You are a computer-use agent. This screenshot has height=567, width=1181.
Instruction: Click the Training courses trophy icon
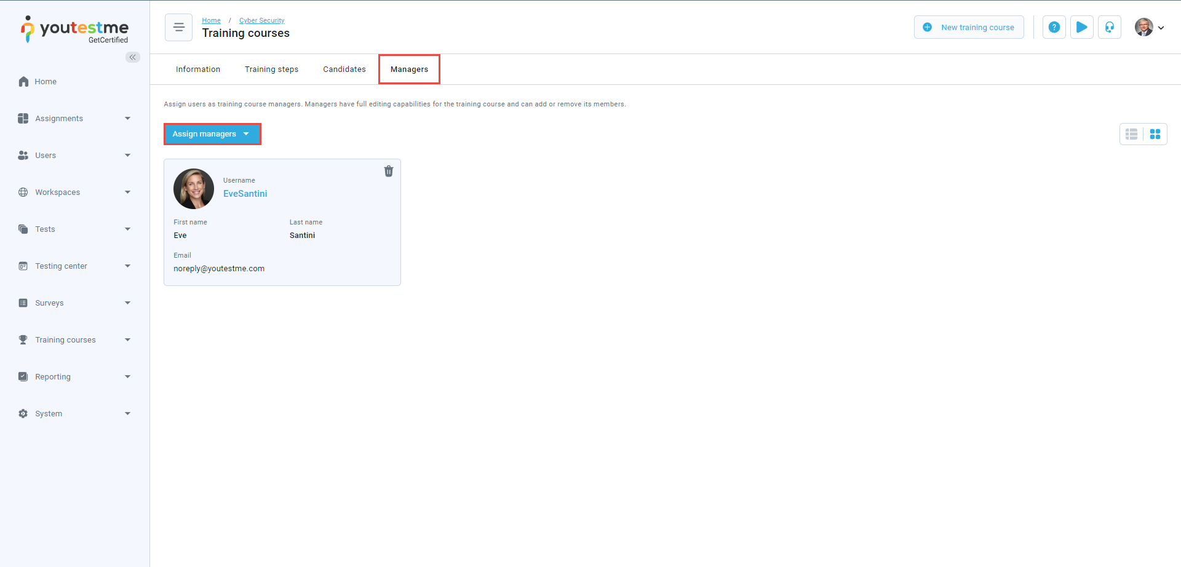click(23, 339)
